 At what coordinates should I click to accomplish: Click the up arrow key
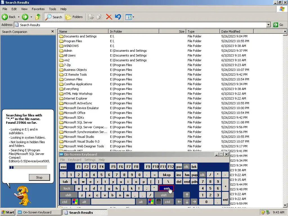click(187, 195)
